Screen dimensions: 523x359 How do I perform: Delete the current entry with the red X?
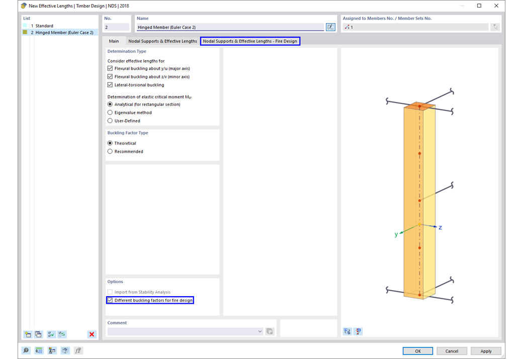pyautogui.click(x=92, y=334)
